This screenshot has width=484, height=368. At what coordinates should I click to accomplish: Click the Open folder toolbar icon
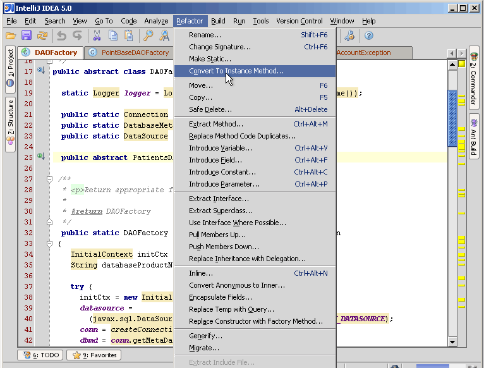(x=11, y=36)
